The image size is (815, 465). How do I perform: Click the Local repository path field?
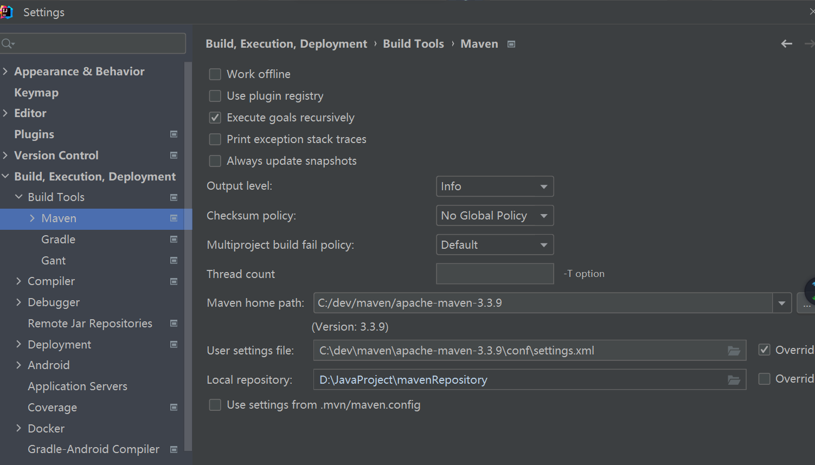click(530, 379)
